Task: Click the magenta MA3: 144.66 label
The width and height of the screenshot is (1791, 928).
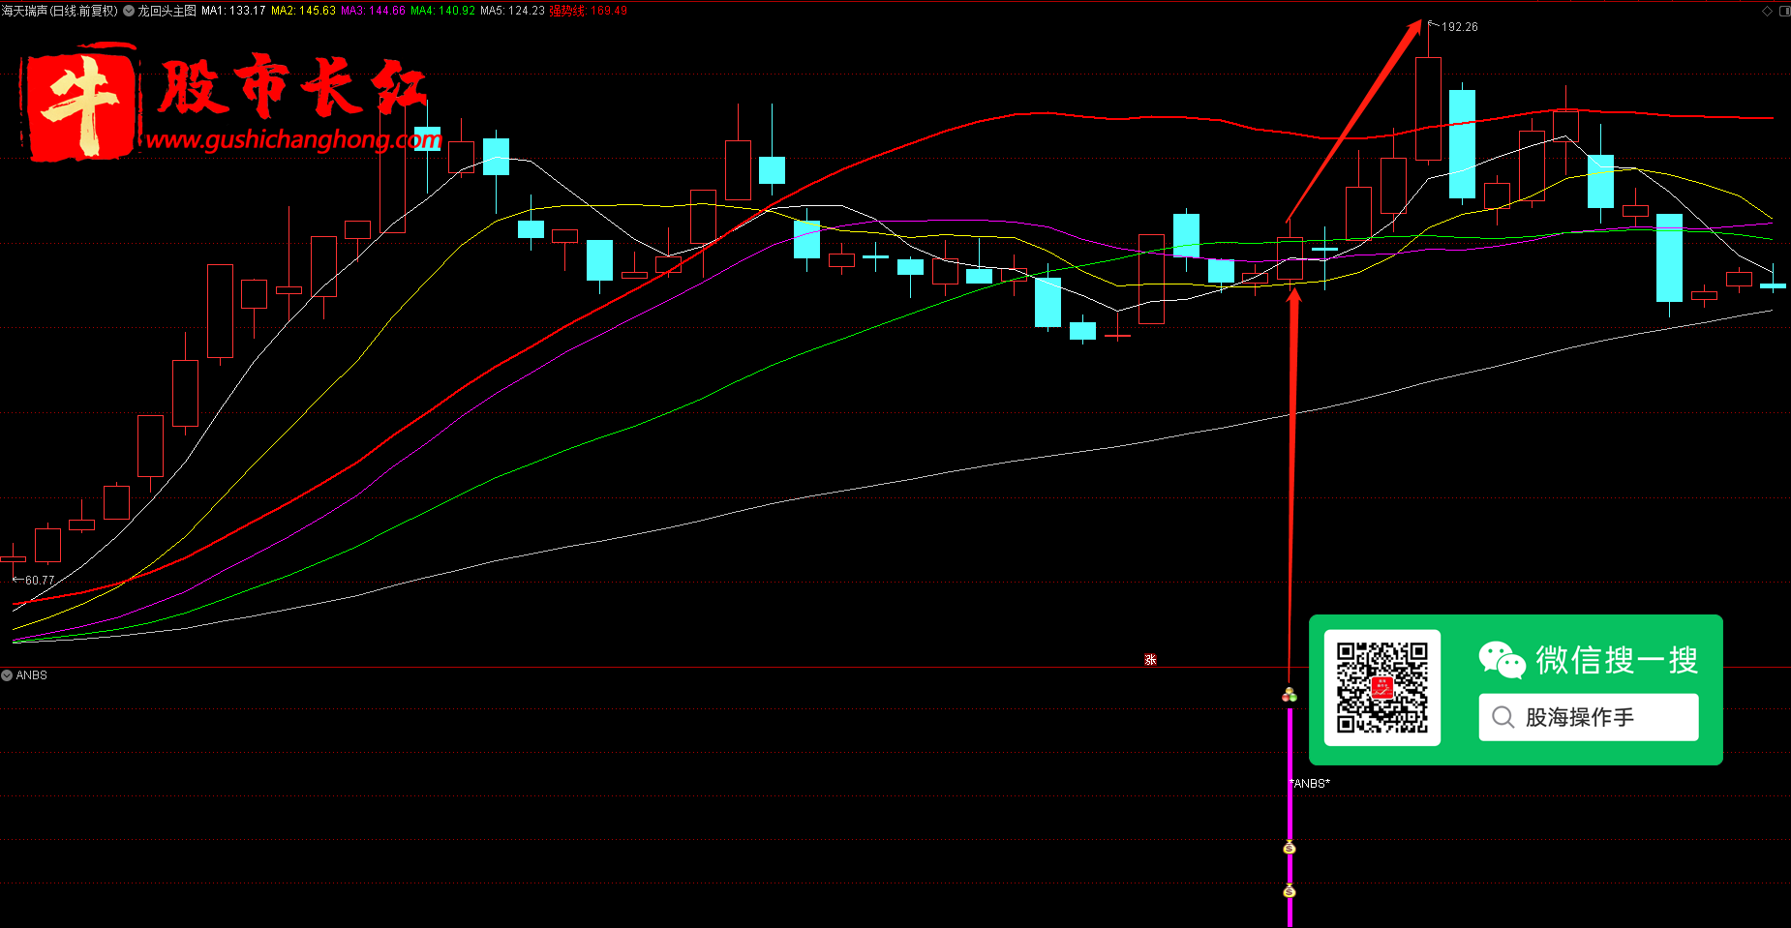Action: coord(373,11)
